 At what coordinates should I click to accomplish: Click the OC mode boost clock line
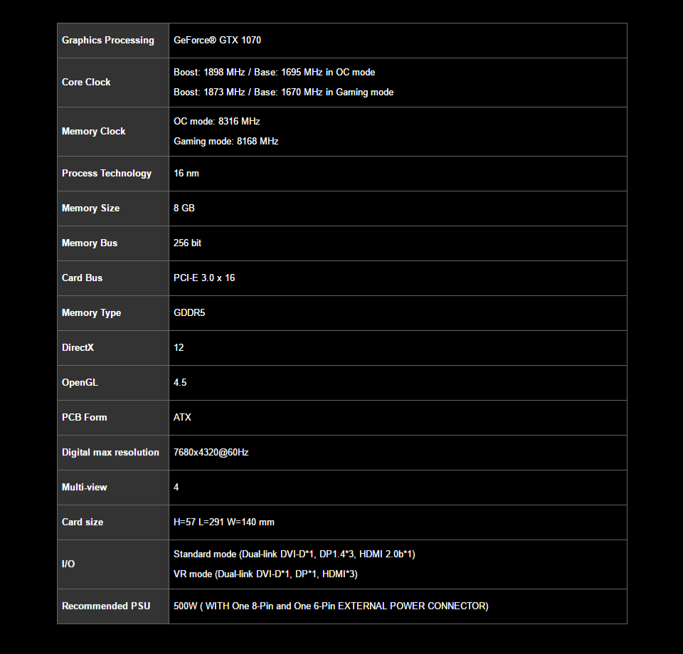pos(274,73)
